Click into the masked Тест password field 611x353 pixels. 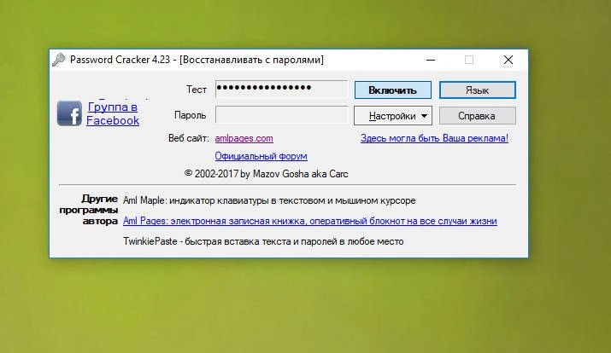[x=281, y=89]
